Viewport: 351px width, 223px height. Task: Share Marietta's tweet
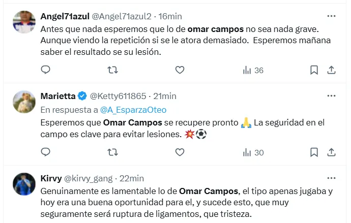click(331, 151)
